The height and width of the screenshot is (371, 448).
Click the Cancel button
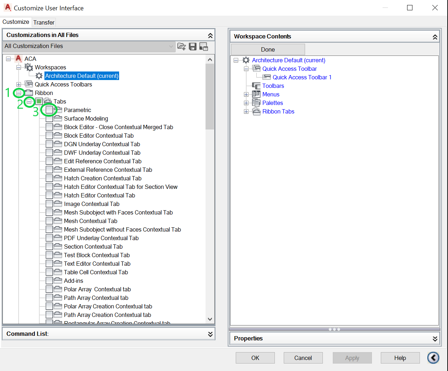303,358
